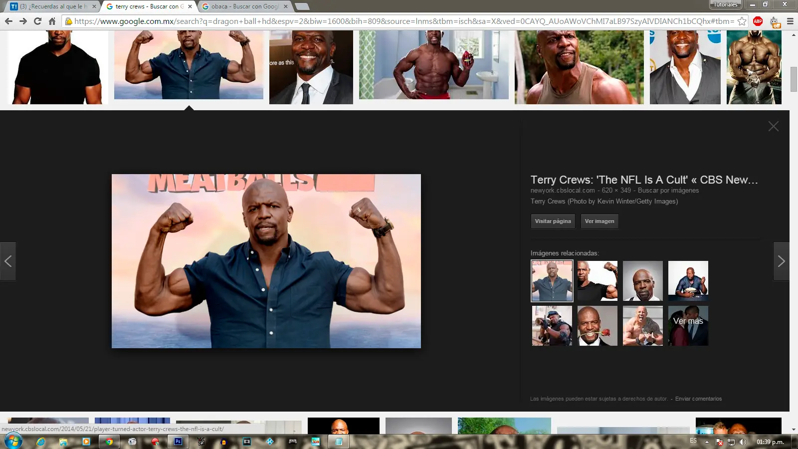This screenshot has width=798, height=449.
Task: Click the 01:39 p.m. clock
Action: coord(770,442)
